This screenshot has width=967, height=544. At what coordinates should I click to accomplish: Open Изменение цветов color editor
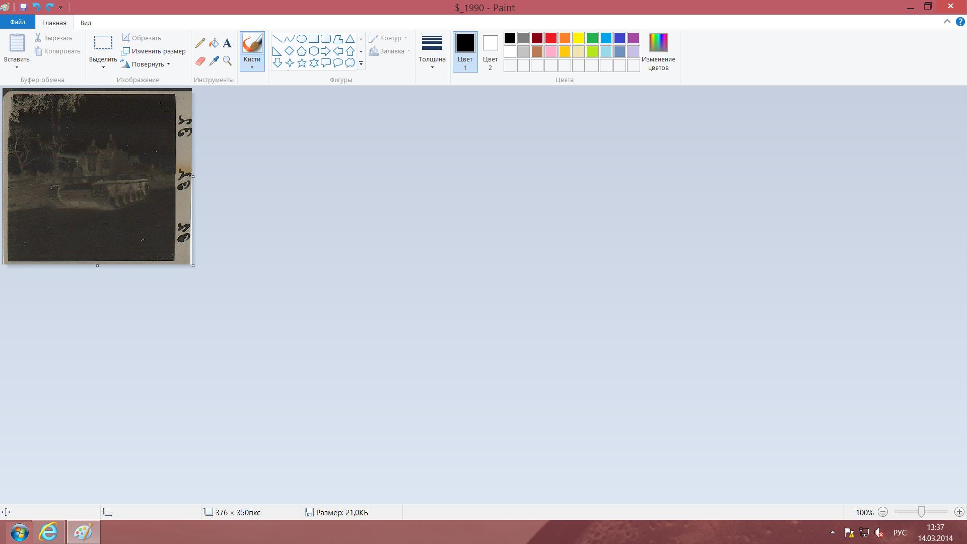coord(658,51)
